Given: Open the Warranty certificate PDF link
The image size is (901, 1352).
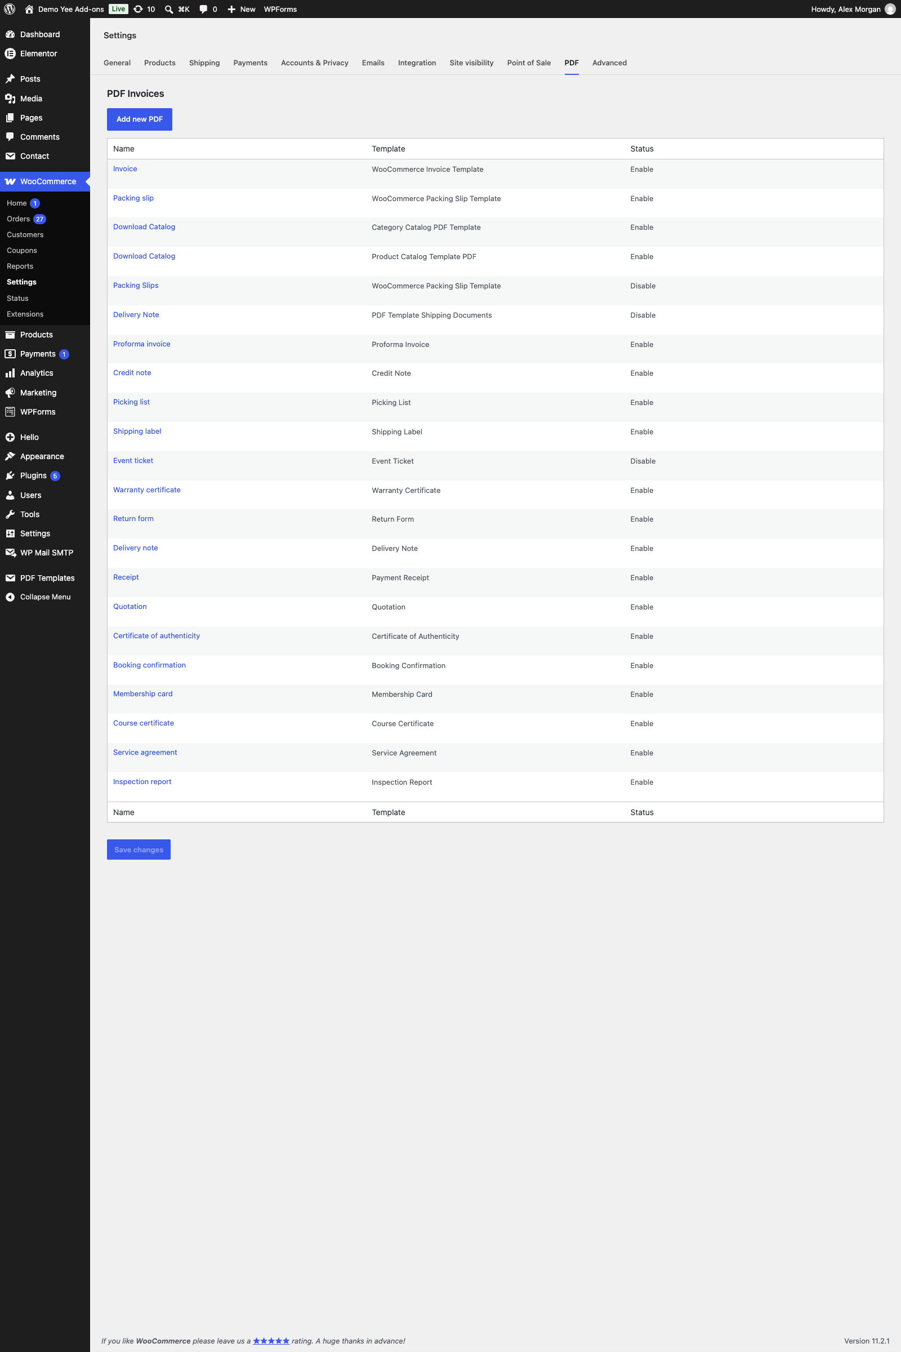Looking at the screenshot, I should tap(146, 490).
